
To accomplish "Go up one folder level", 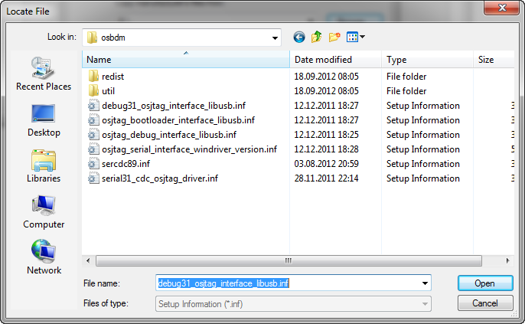I will [316, 37].
